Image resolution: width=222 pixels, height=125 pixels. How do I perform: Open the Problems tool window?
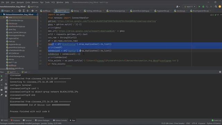[x=15, y=120]
